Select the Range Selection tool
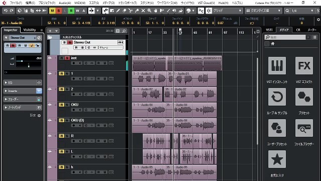 tap(112, 11)
